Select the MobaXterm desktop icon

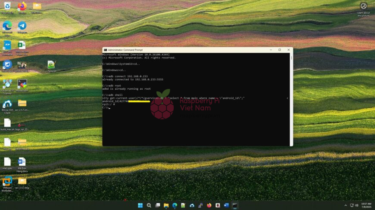tap(22, 83)
